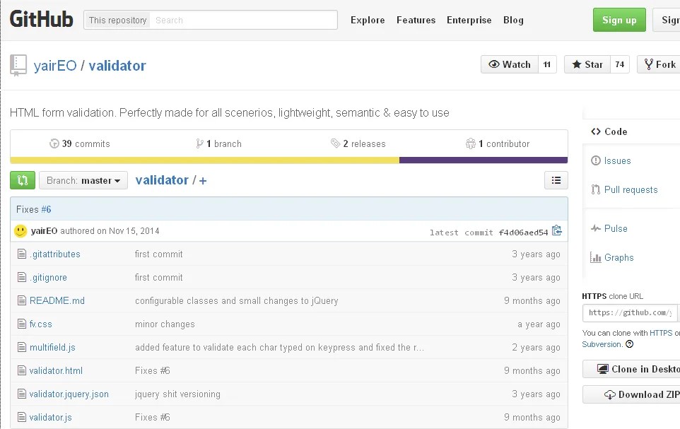This screenshot has width=680, height=429.
Task: Copy commit SHA with clipboard icon
Action: pyautogui.click(x=557, y=231)
